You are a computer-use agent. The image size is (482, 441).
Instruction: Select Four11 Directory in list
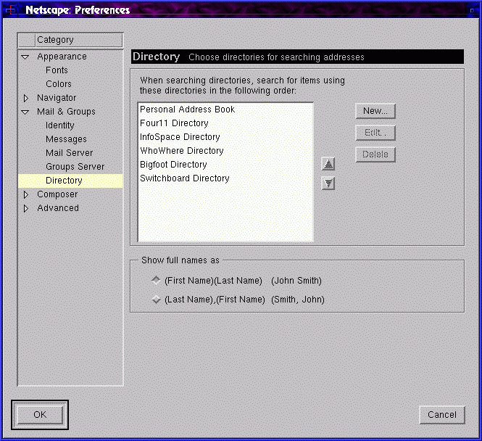225,123
